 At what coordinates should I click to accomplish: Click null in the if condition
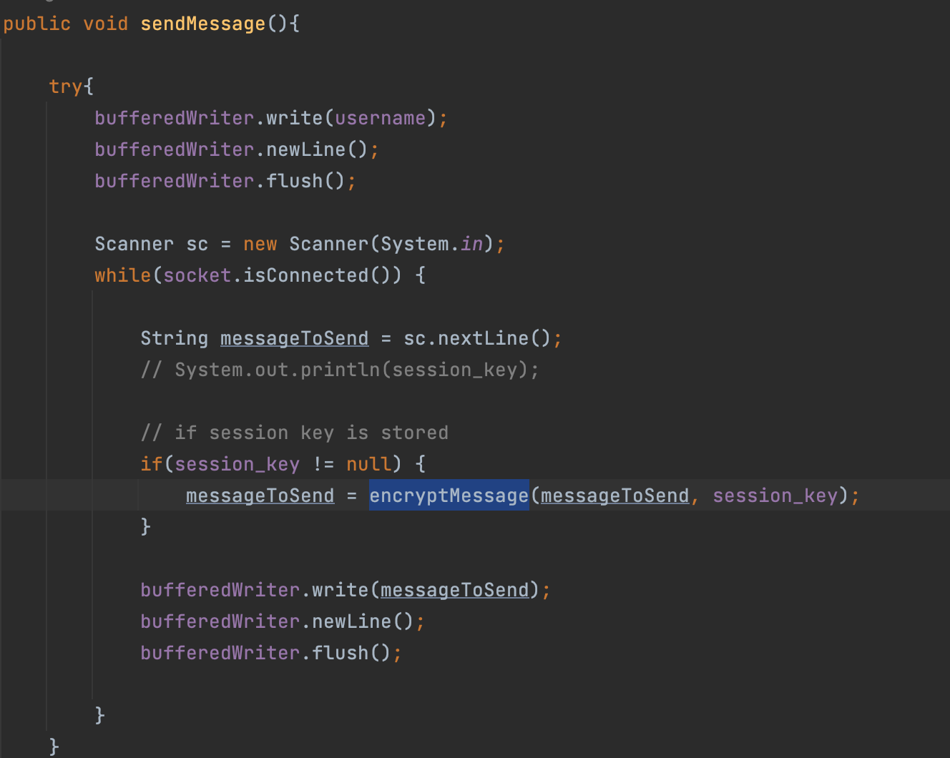pos(369,464)
